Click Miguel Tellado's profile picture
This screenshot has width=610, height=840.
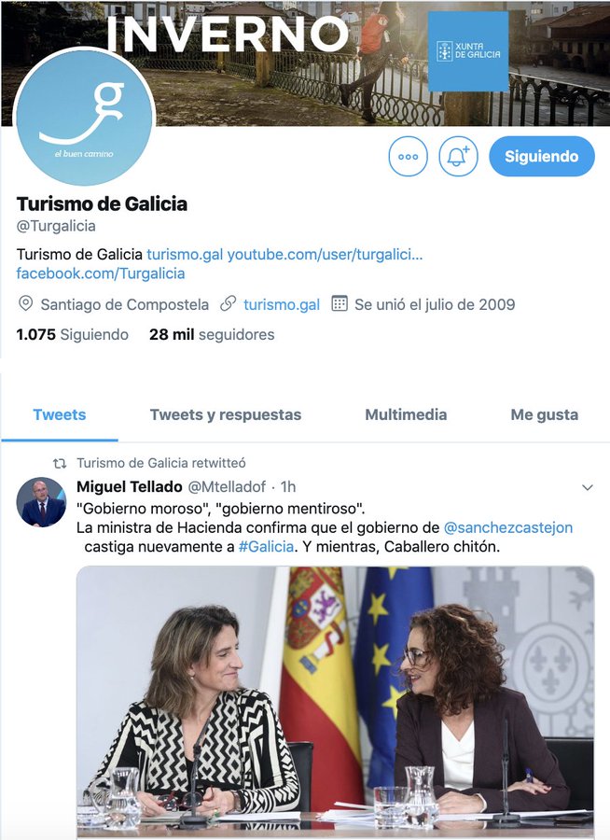coord(41,502)
